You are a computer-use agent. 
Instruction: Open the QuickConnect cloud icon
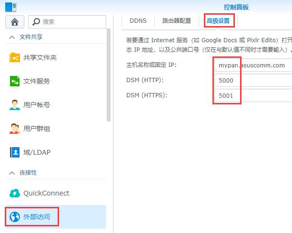(15, 193)
